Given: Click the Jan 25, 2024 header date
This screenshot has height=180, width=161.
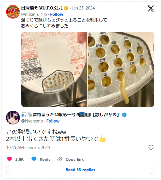Looking at the screenshot, I should point(83,8).
